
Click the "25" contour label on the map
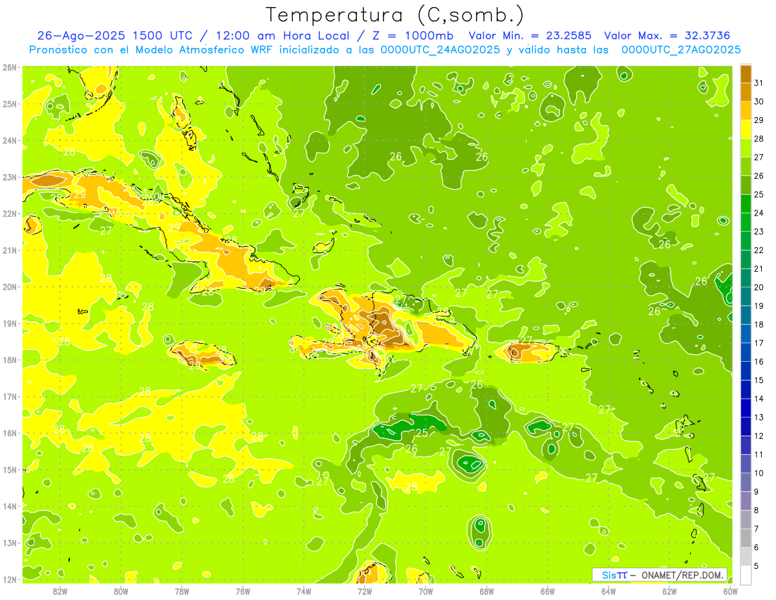click(x=421, y=432)
